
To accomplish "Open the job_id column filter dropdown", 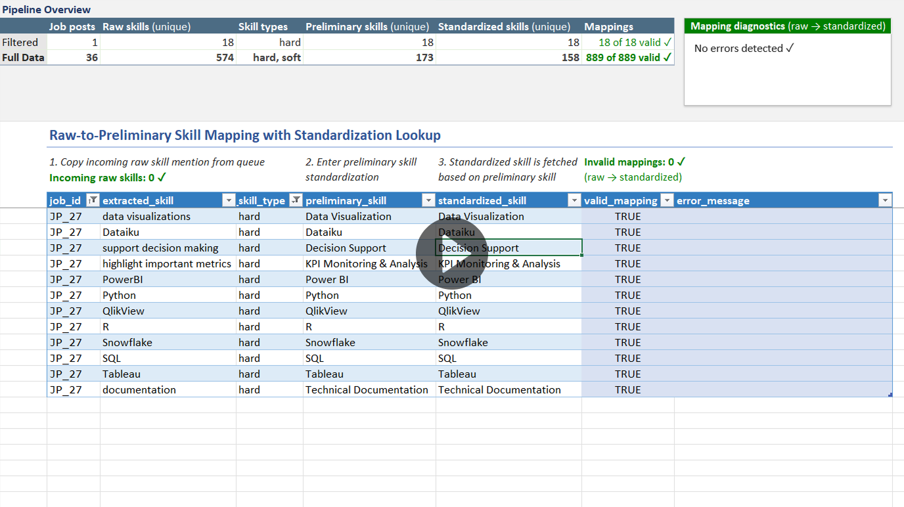I will pyautogui.click(x=93, y=200).
